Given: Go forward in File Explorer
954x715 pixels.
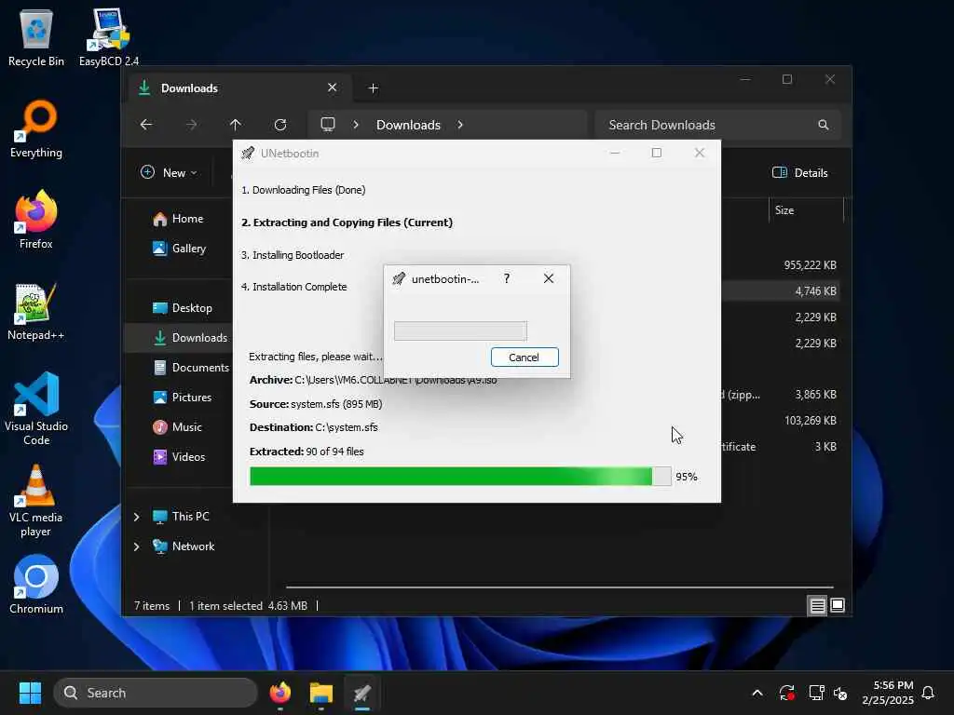Looking at the screenshot, I should coord(191,125).
